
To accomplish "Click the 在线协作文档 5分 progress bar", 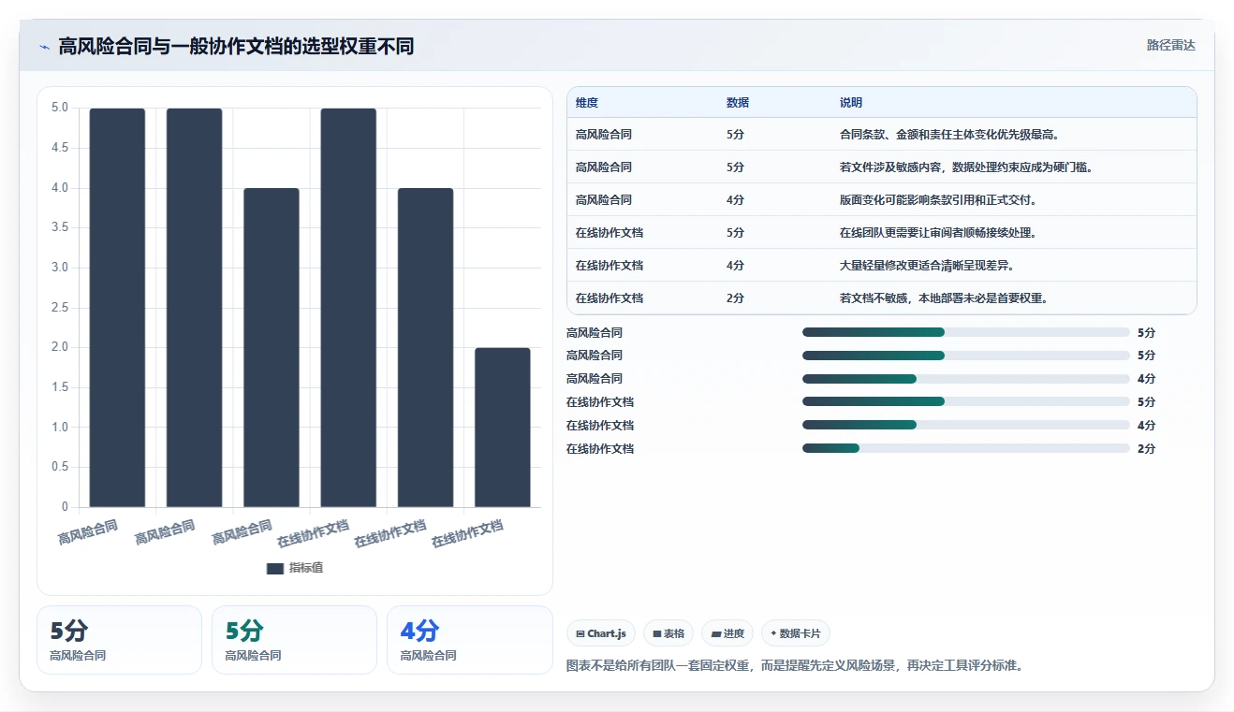I will tap(966, 402).
